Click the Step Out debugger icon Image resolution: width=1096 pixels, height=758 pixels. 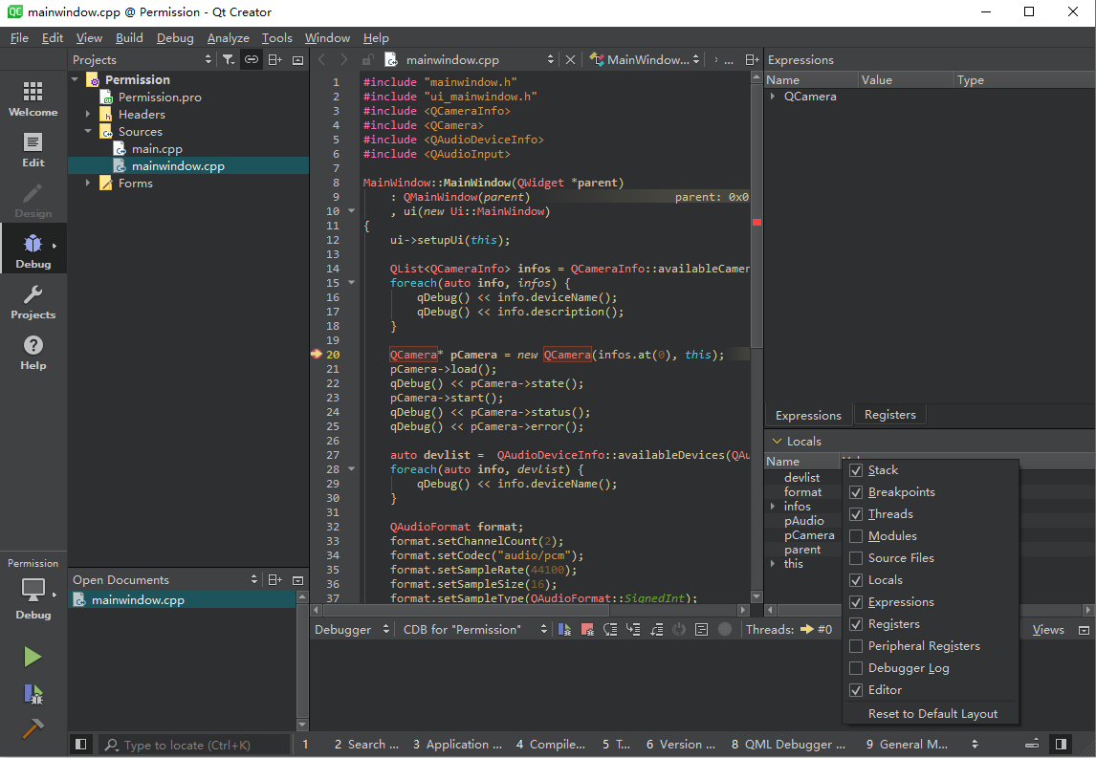[656, 629]
